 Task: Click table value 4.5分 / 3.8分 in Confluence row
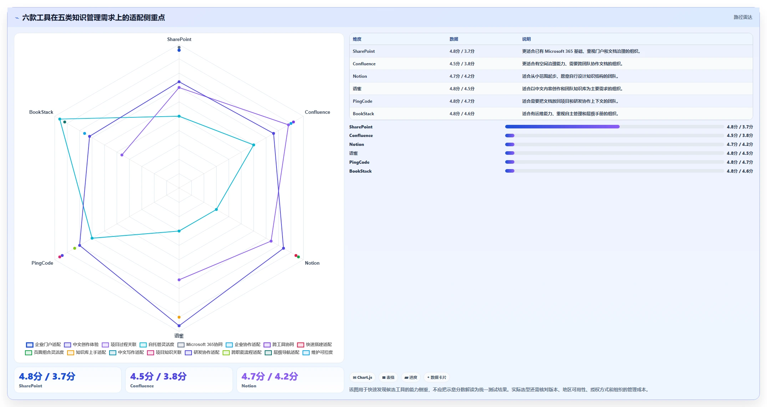(462, 64)
